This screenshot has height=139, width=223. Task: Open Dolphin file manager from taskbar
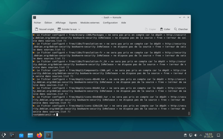click(x=30, y=135)
